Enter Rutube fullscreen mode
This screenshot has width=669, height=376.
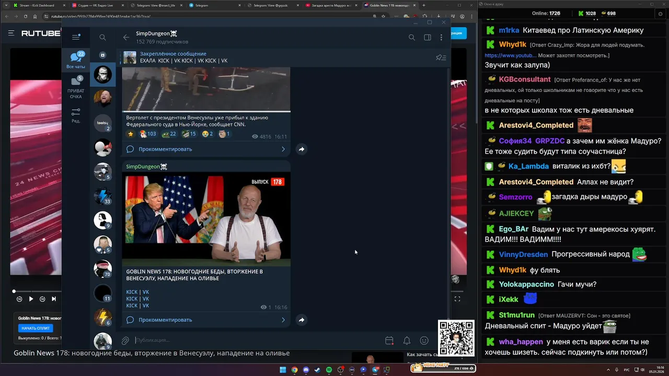coord(457,299)
